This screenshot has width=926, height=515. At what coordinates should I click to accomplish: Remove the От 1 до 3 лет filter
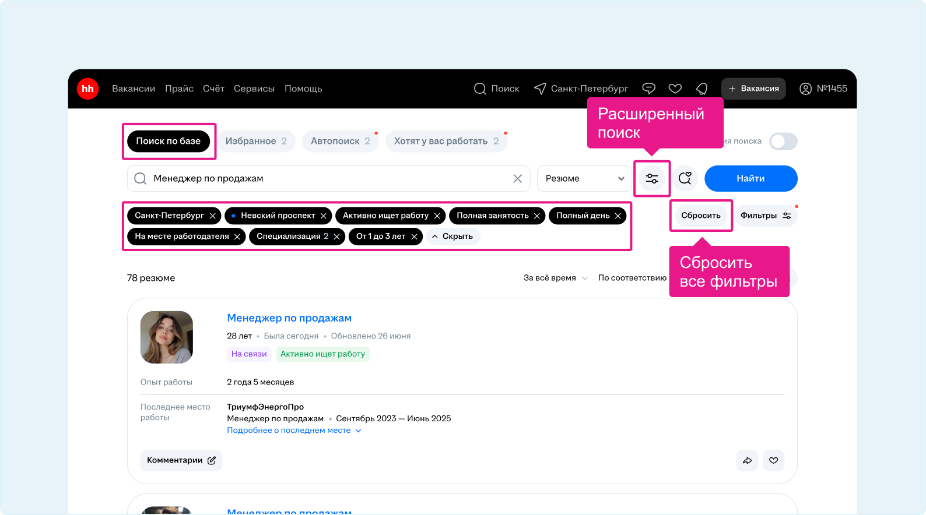point(415,237)
